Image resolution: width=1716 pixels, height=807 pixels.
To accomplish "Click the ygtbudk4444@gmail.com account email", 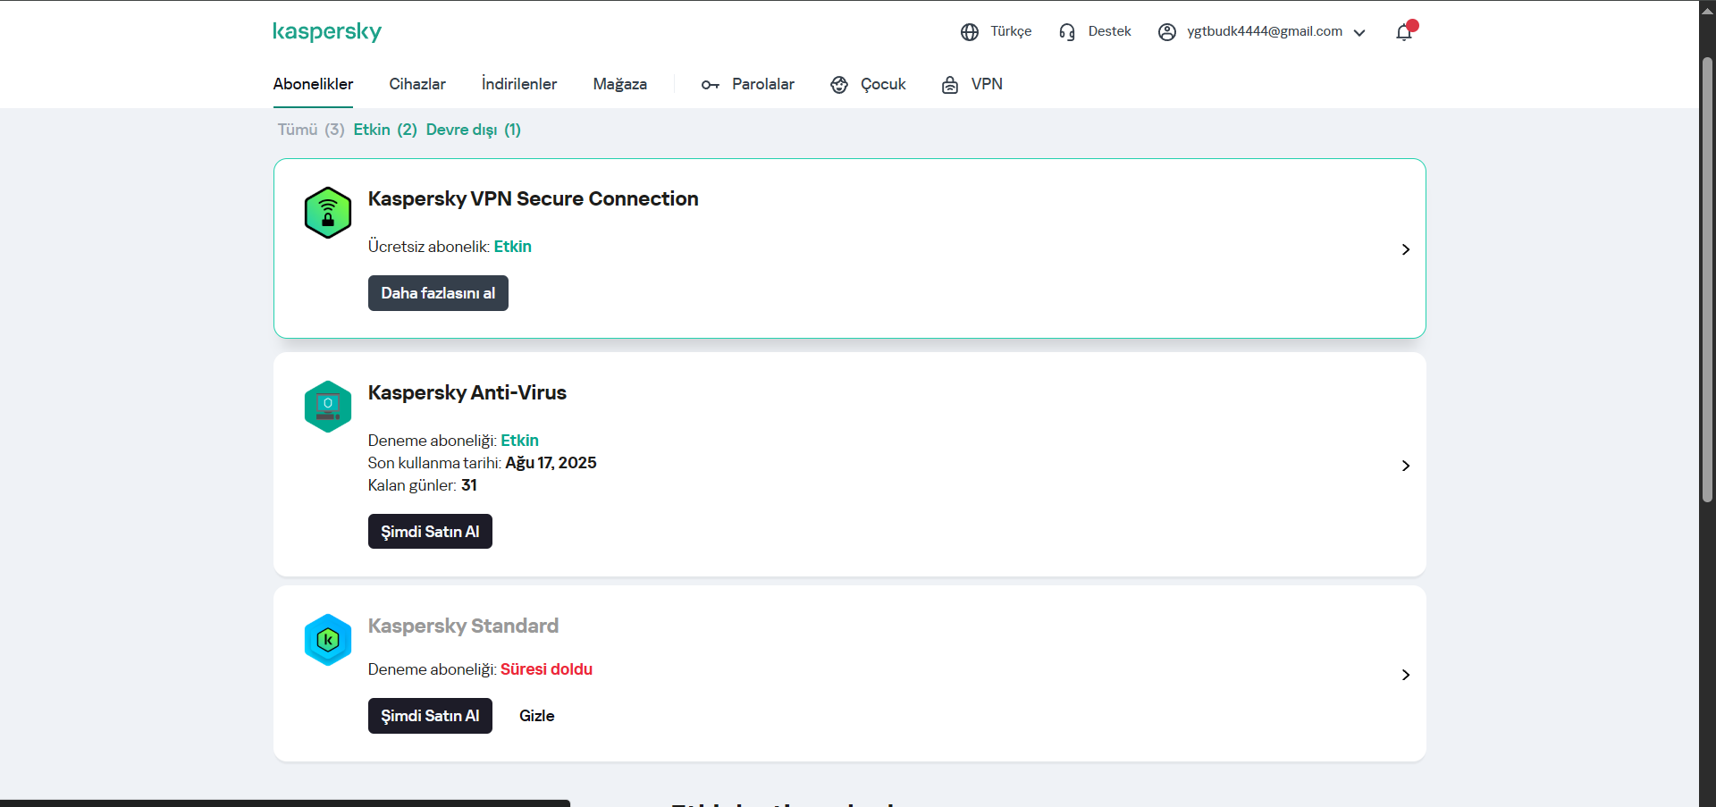I will (1265, 31).
